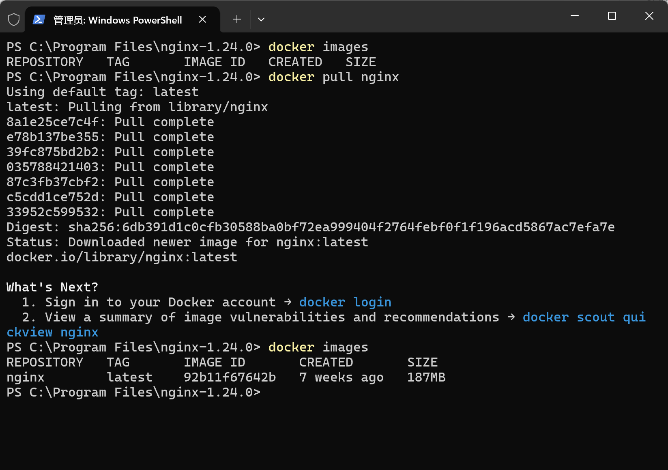Click 'latest: Pulling from library/nginx' line

point(137,107)
